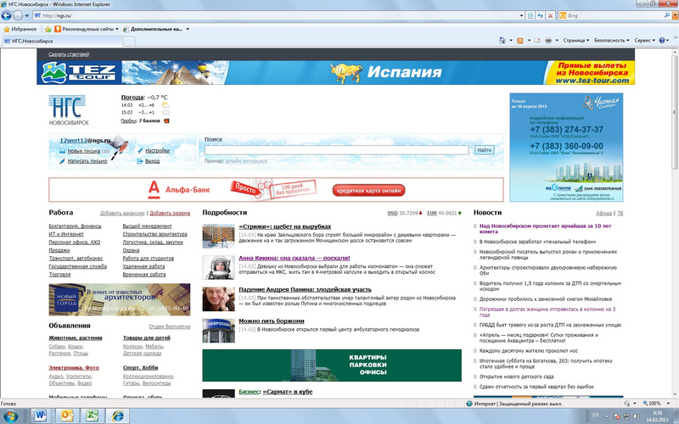This screenshot has width=679, height=424.
Task: Open the Рекомендуемые сайты dropdown
Action: click(x=87, y=29)
